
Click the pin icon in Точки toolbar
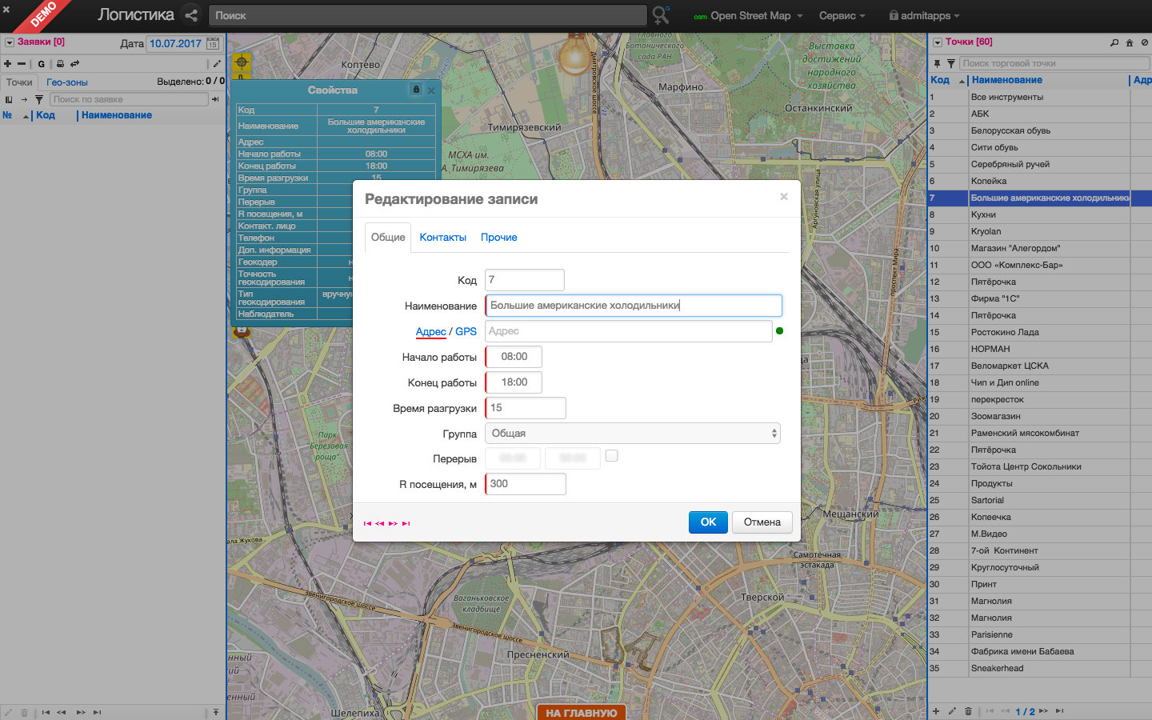click(x=937, y=63)
